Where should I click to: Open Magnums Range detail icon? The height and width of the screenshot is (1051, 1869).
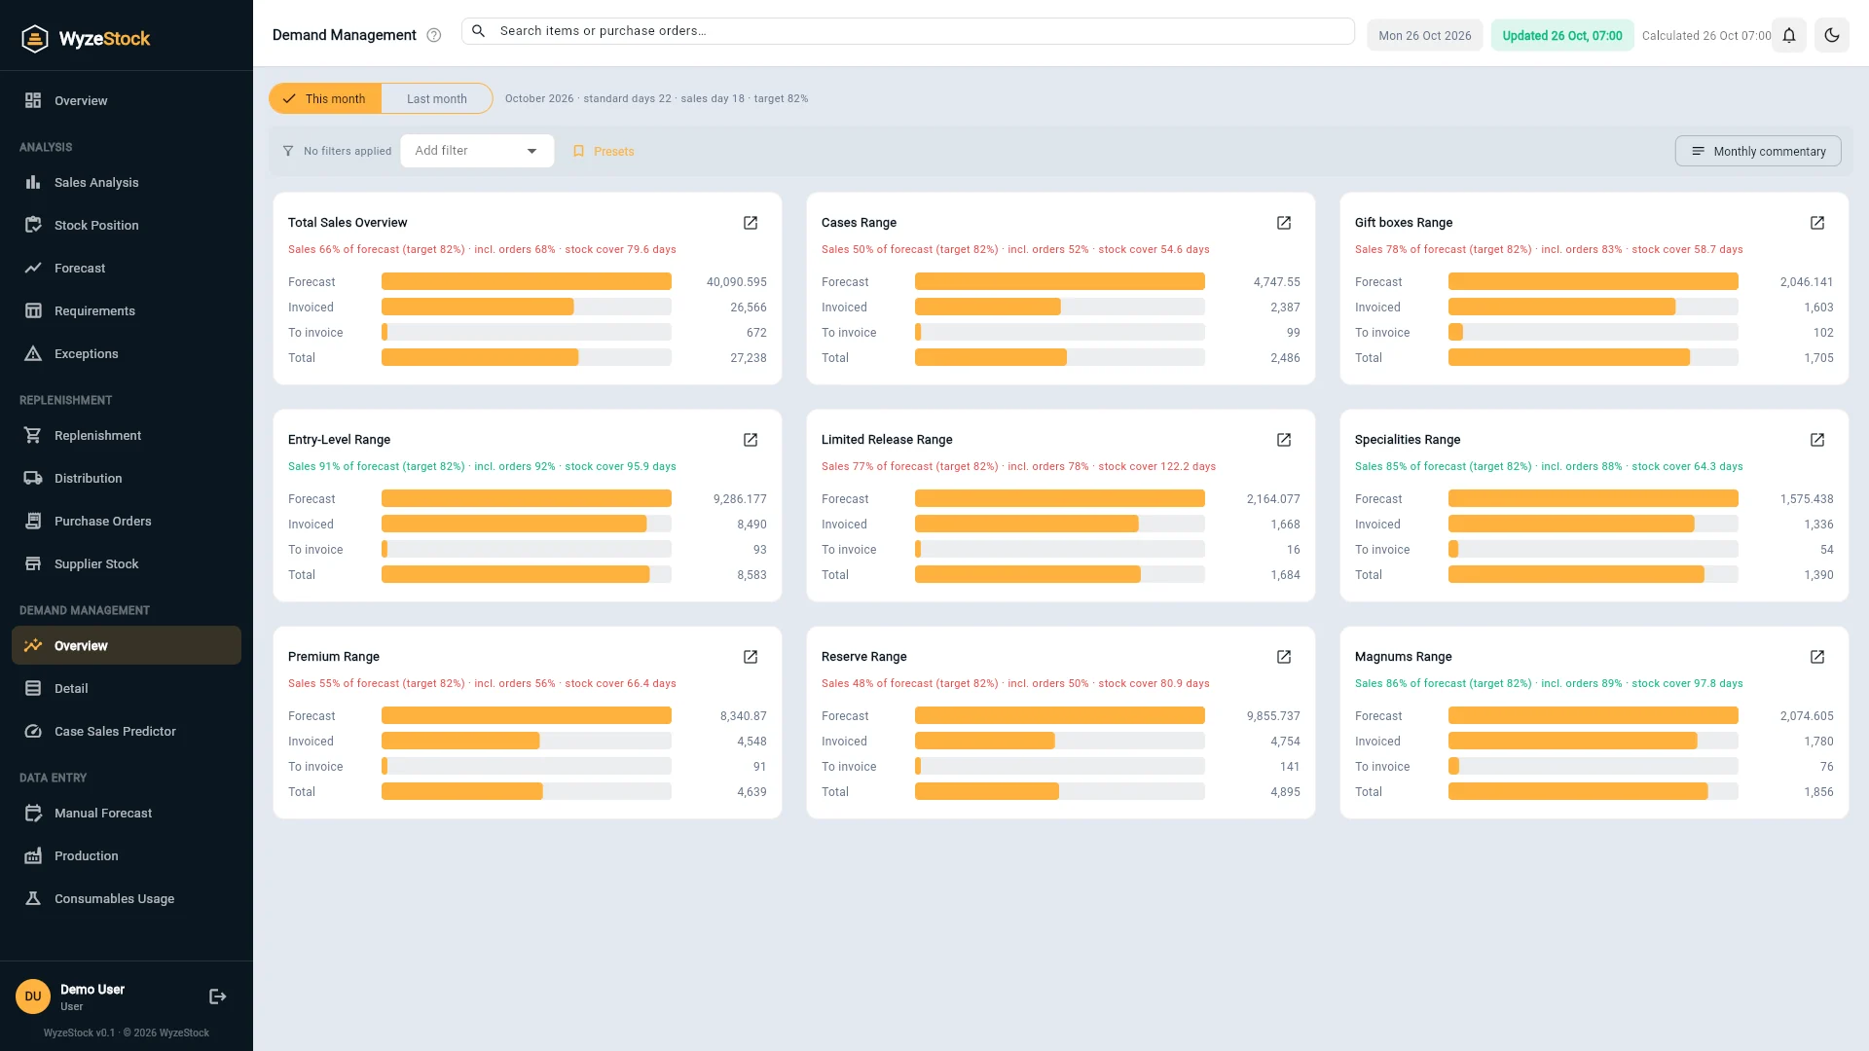click(x=1817, y=657)
